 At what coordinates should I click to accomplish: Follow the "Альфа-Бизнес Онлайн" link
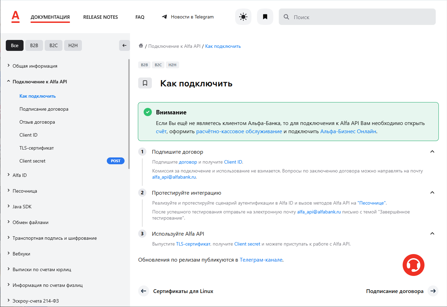(348, 131)
